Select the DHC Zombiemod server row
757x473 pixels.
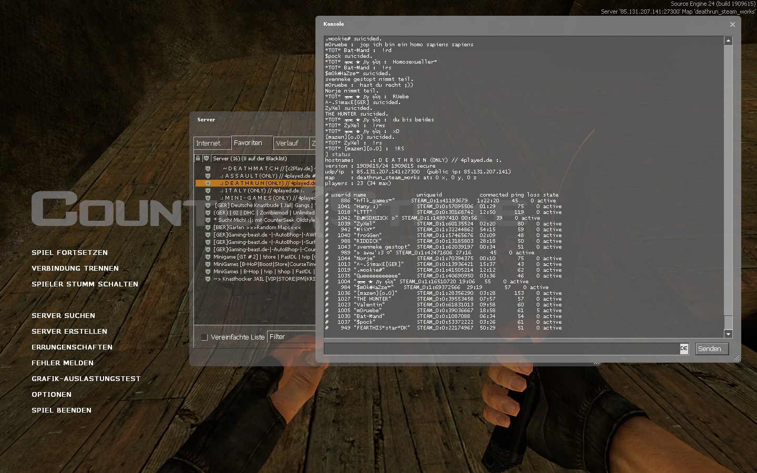coord(255,213)
